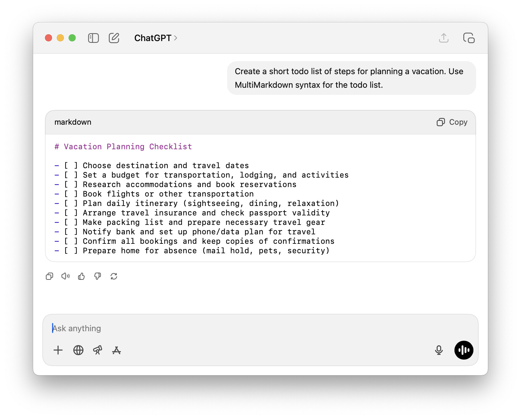Copy the markdown code block
Image resolution: width=521 pixels, height=419 pixels.
click(x=452, y=122)
